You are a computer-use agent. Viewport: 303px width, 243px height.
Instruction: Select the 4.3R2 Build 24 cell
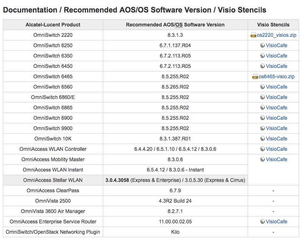coord(175,201)
